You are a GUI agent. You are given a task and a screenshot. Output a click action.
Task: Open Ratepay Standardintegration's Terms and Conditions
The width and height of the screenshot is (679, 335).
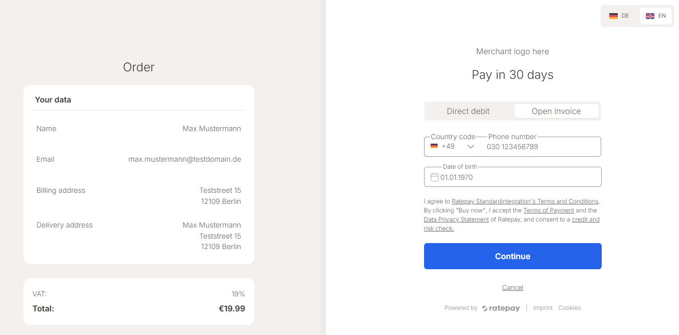(x=525, y=201)
